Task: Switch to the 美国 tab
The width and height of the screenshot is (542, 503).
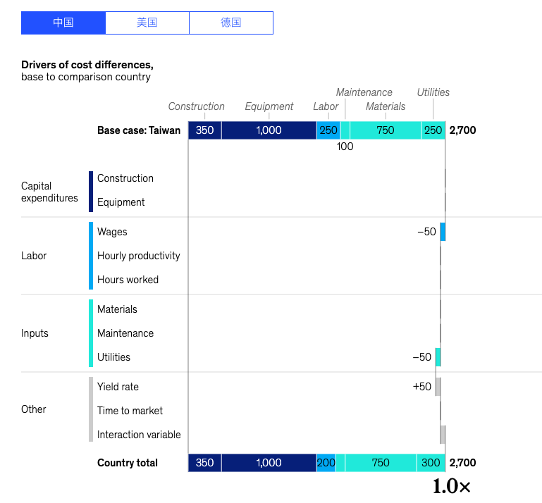Action: click(x=147, y=23)
